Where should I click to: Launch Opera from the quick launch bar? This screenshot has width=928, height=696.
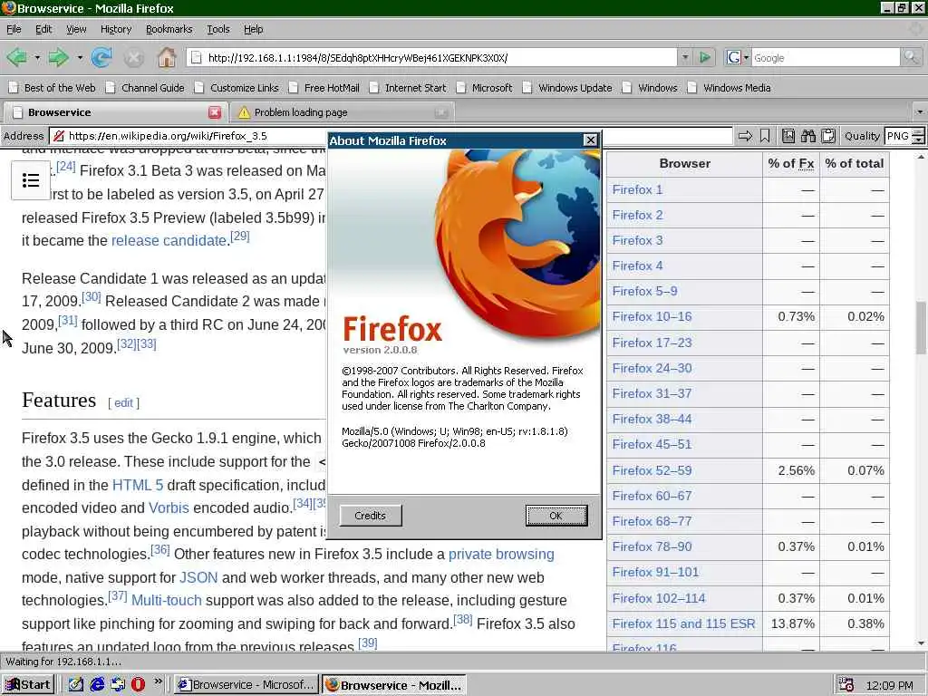point(138,684)
